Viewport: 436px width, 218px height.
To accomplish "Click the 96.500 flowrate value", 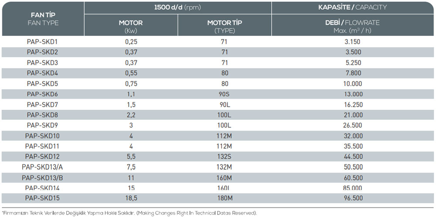I will (x=352, y=198).
